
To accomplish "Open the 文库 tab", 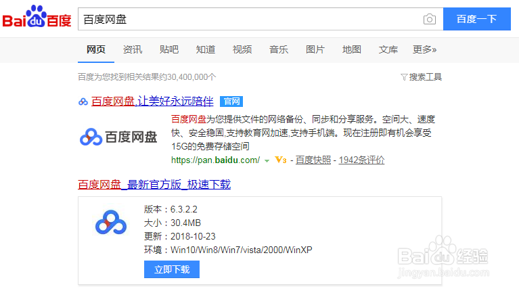I will click(x=388, y=49).
